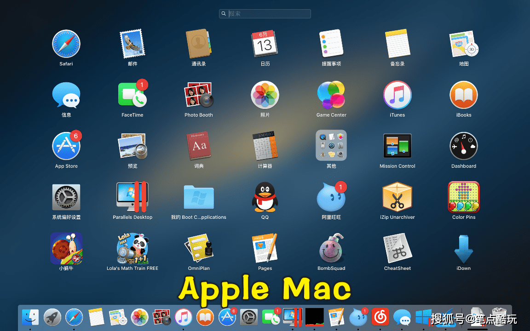Open 阿里旺旺 in the Launchpad grid
This screenshot has width=530, height=331.
pos(331,197)
